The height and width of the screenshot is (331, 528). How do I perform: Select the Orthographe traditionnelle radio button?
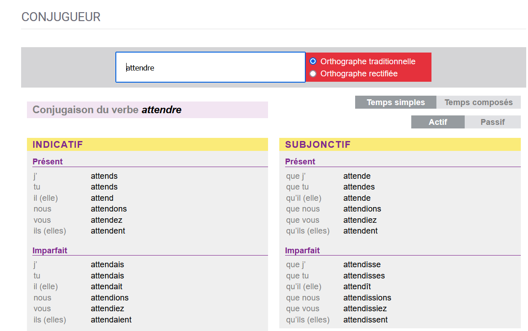click(x=313, y=62)
